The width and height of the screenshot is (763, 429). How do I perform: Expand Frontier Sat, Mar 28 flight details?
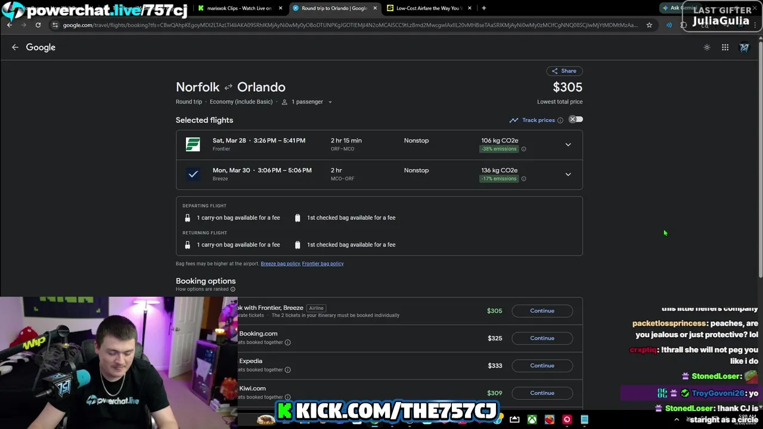568,145
